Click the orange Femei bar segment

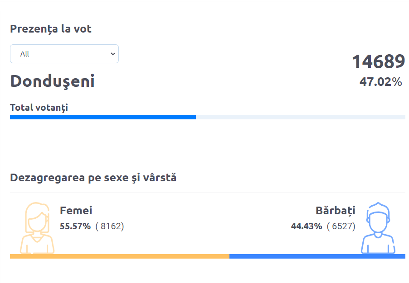pos(120,256)
